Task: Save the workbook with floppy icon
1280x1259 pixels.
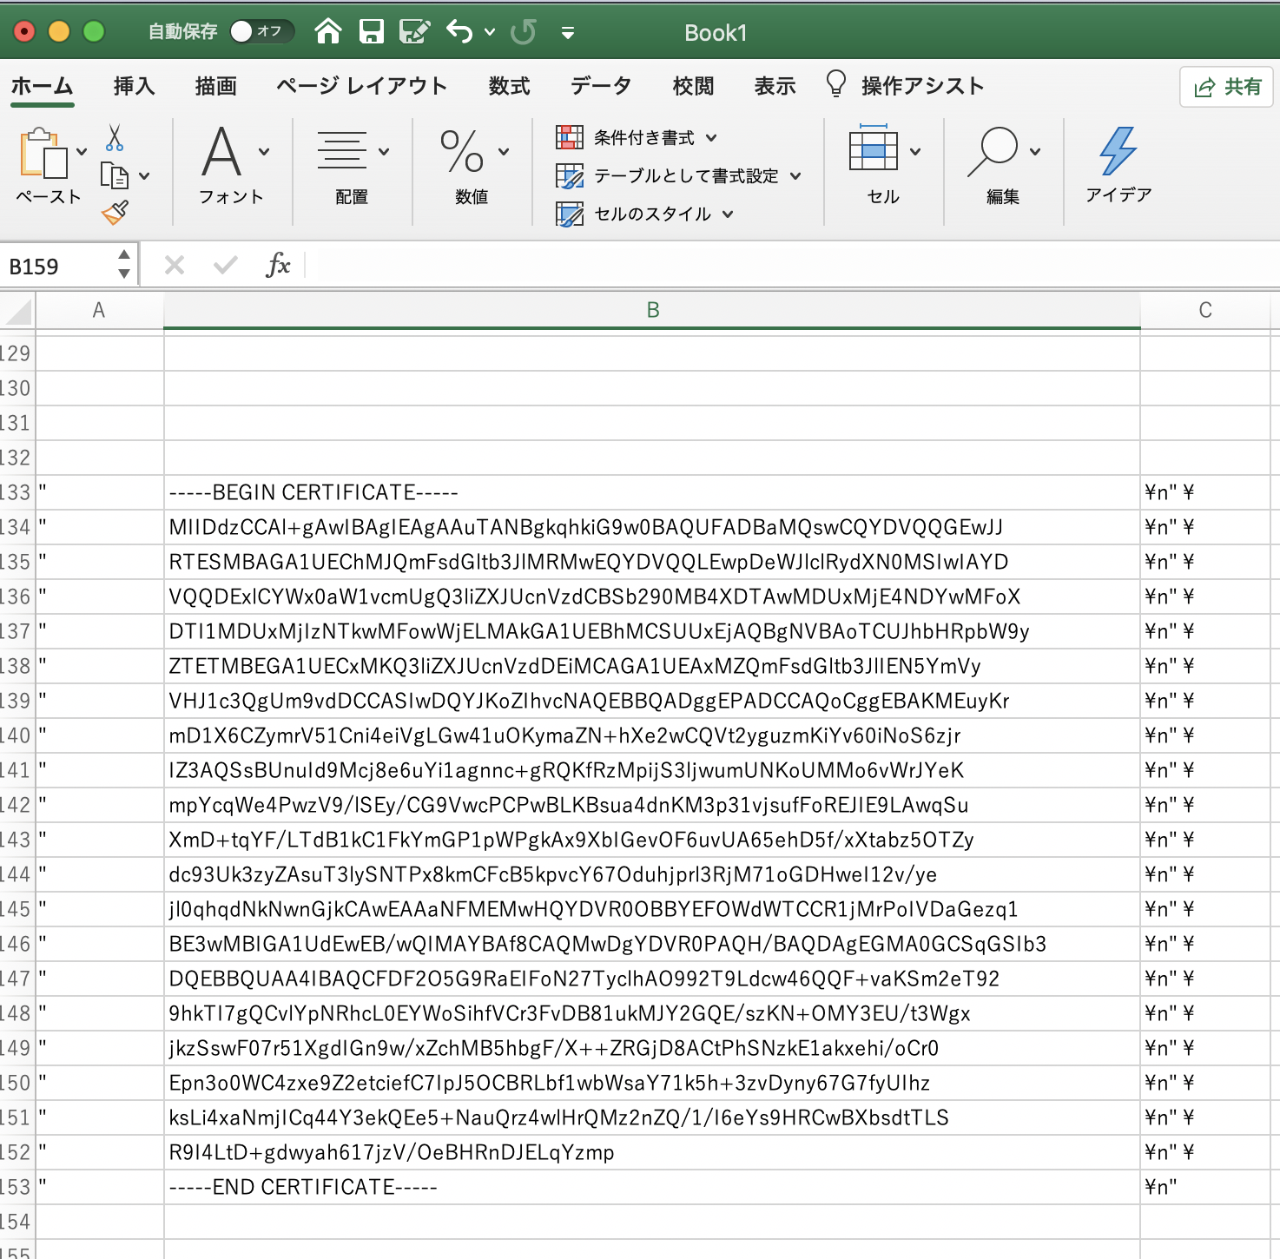Action: pos(372,32)
